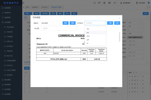Choose pdf from the print format list
151x100 pixels.
95,40
